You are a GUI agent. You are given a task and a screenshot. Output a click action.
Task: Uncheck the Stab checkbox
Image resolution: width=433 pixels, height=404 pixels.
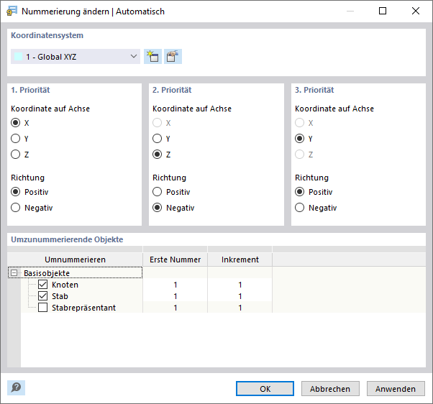click(43, 296)
